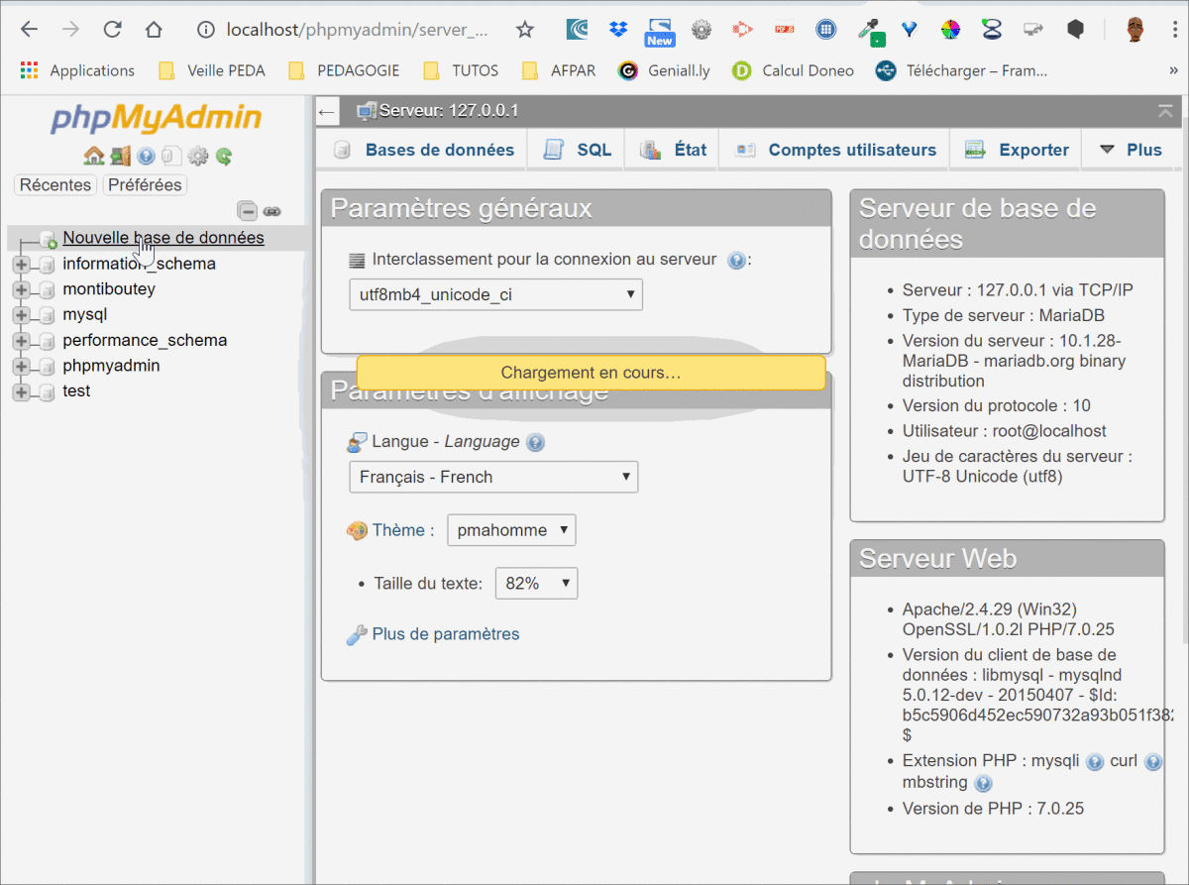The width and height of the screenshot is (1189, 885).
Task: Expand the performance_schema database
Action: [x=21, y=340]
